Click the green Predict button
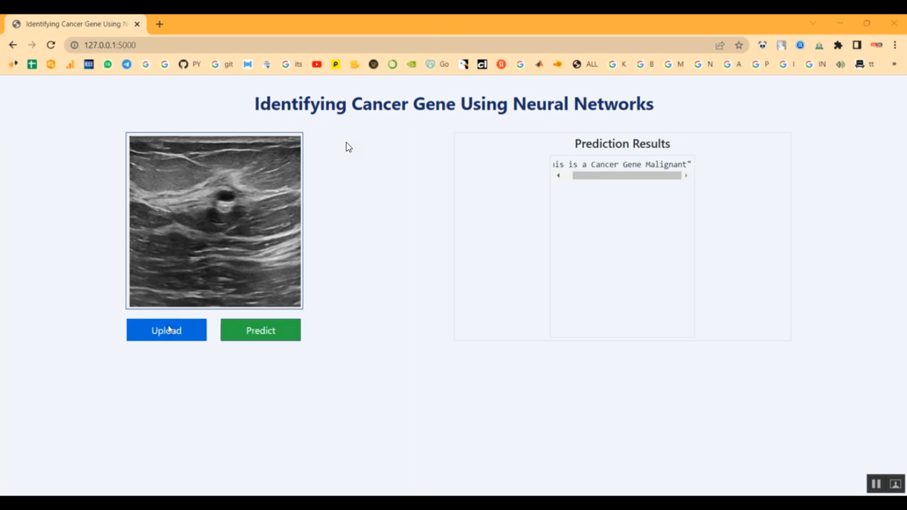 (x=260, y=330)
